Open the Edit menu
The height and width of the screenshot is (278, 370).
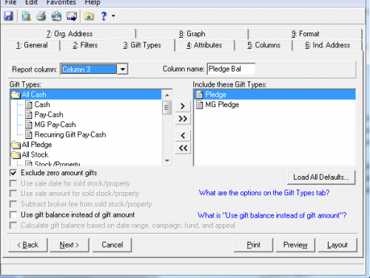coord(31,2)
